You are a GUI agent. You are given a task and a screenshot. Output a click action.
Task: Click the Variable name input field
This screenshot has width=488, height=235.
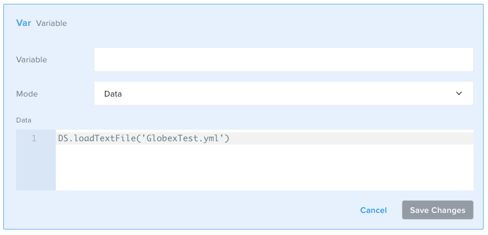283,60
